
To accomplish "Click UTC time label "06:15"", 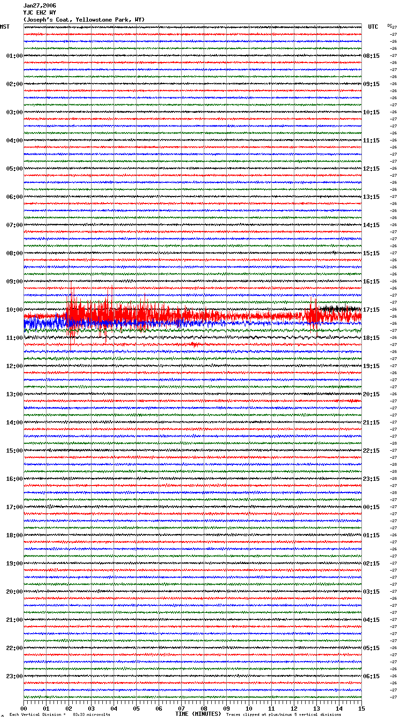I will coord(371,676).
